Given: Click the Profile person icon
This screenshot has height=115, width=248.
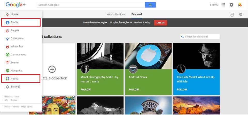Looking at the screenshot, I should pyautogui.click(x=7, y=22).
